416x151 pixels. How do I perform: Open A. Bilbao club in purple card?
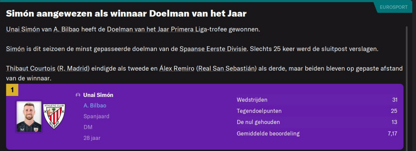click(95, 105)
